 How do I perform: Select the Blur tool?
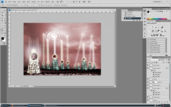pos(2,25)
